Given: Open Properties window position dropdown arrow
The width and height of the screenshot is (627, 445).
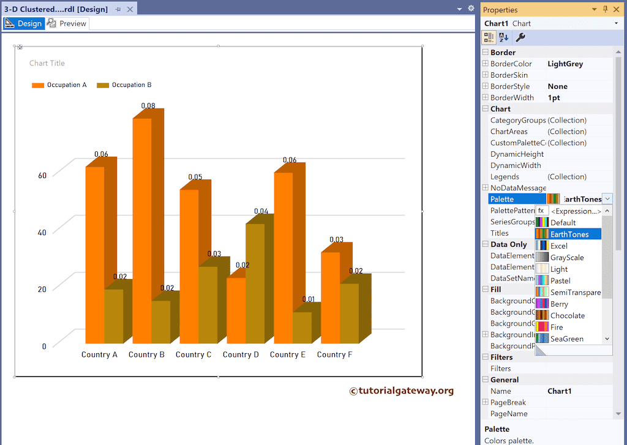Looking at the screenshot, I should click(594, 9).
